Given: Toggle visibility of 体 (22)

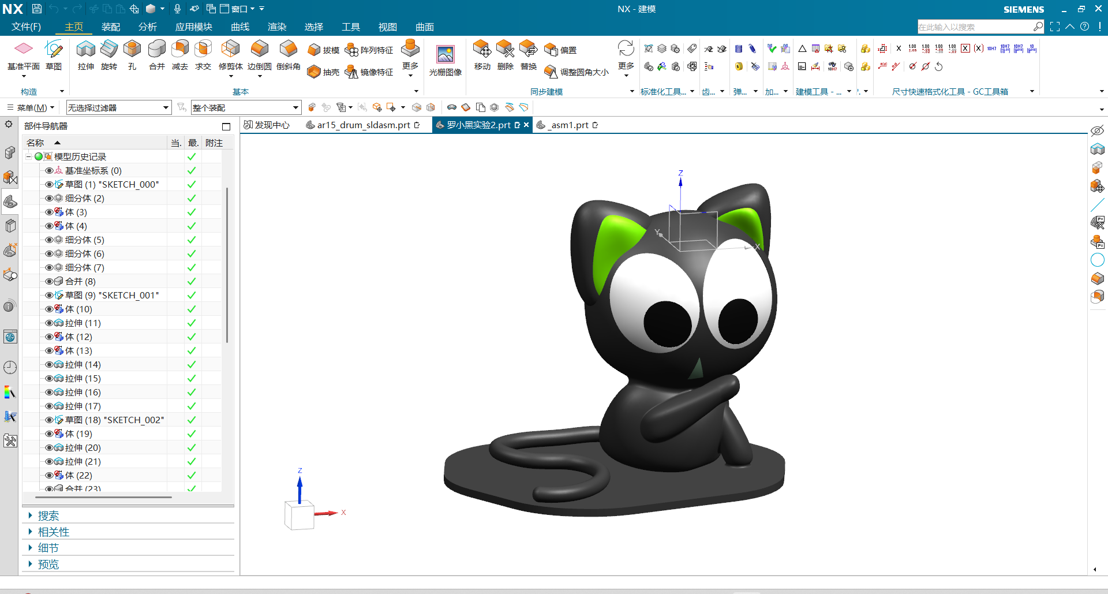Looking at the screenshot, I should pyautogui.click(x=49, y=475).
